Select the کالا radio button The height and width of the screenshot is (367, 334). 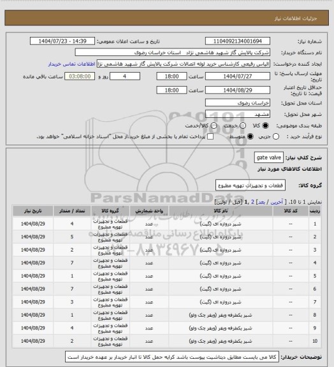(x=265, y=126)
